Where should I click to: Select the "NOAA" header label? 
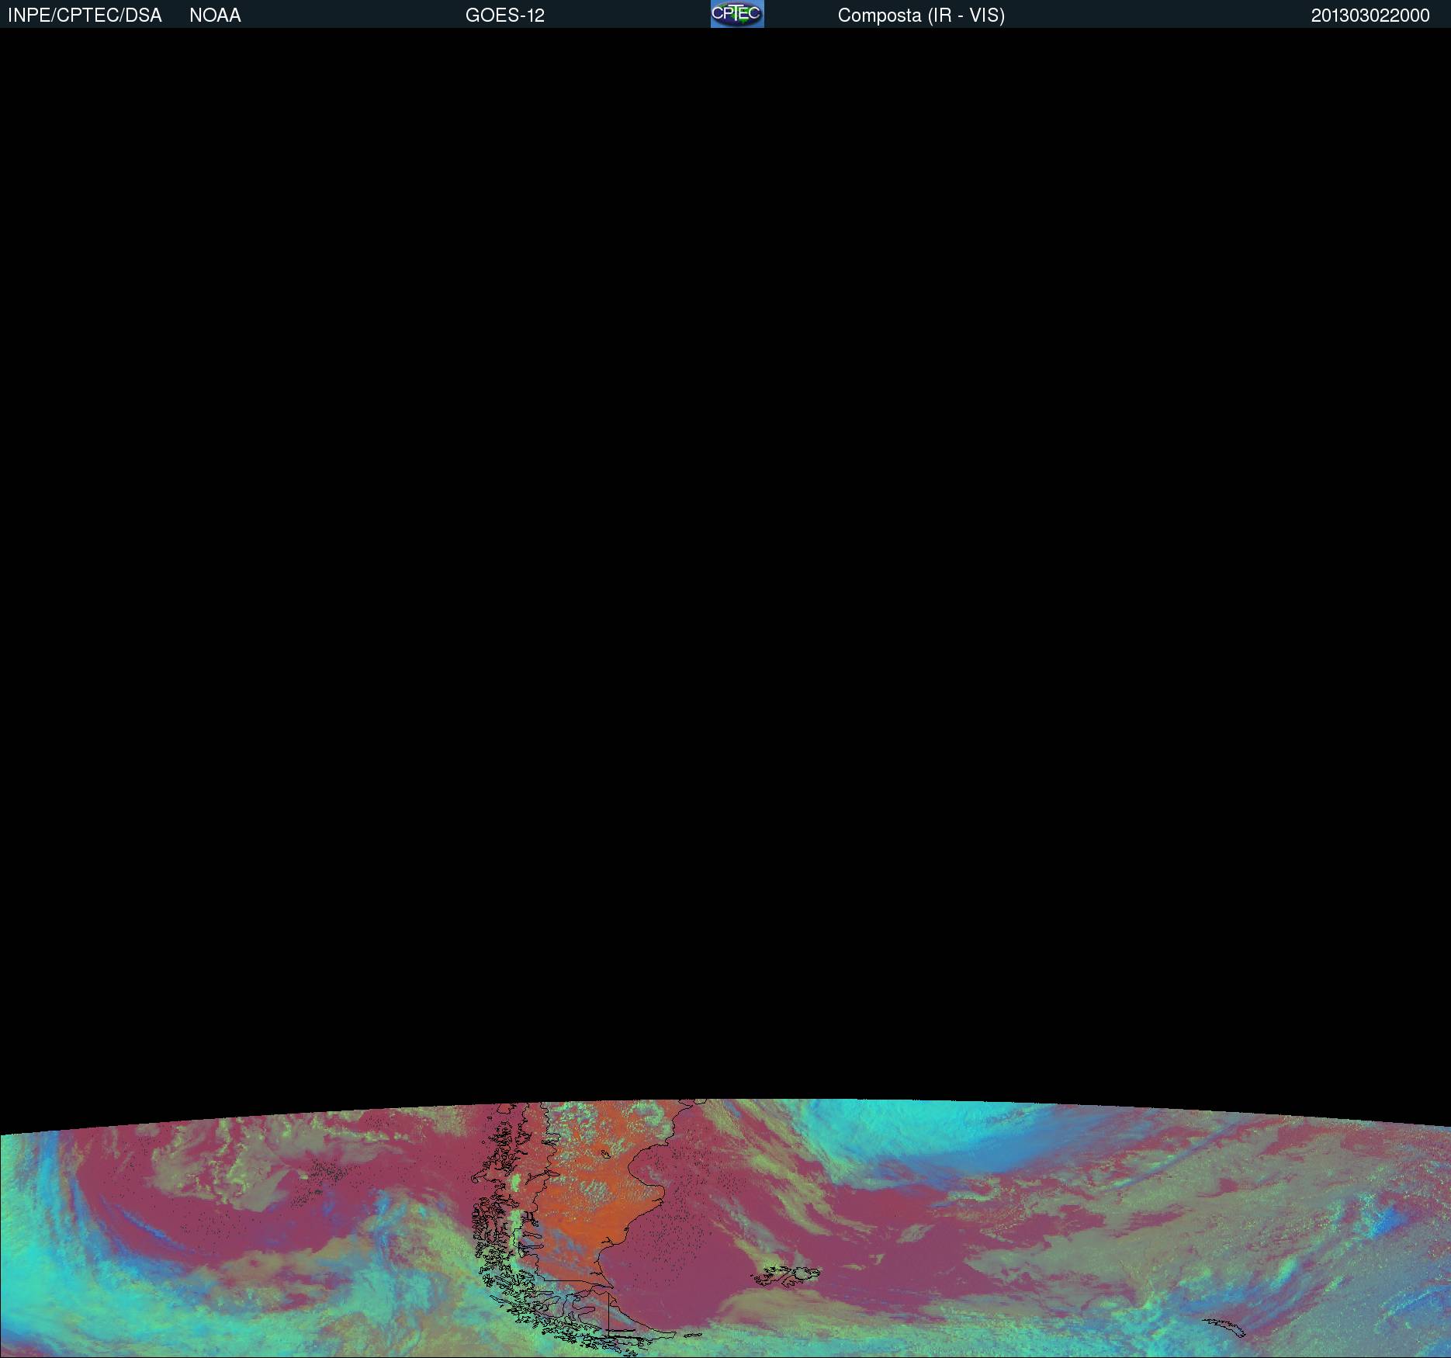[x=215, y=16]
